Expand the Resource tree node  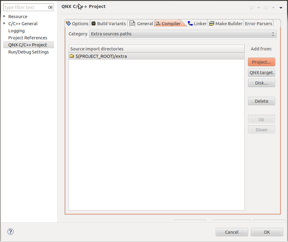click(4, 16)
